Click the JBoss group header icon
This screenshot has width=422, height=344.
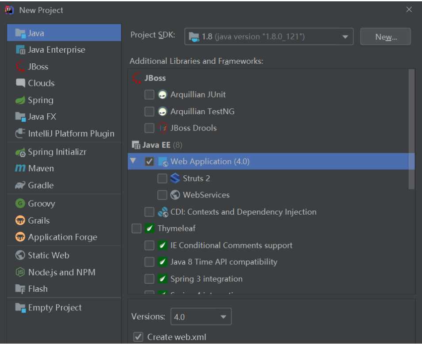click(x=137, y=78)
